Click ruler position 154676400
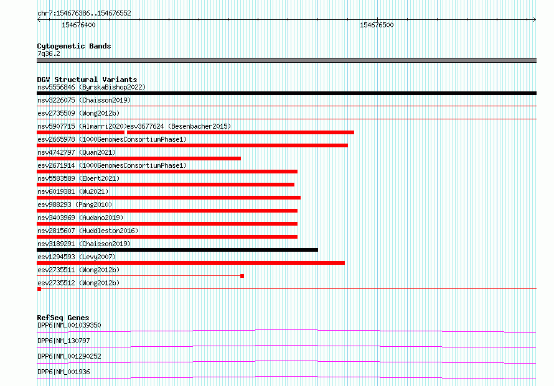Screen dimensions: 554x386 coord(78,25)
